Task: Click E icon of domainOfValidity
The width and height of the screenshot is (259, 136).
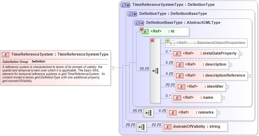Action: click(168, 127)
